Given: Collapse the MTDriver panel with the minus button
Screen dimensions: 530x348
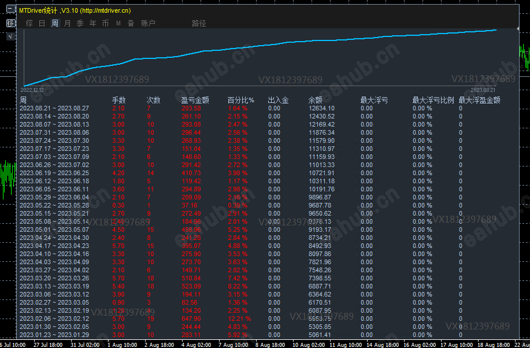Looking at the screenshot, I should (11, 9).
